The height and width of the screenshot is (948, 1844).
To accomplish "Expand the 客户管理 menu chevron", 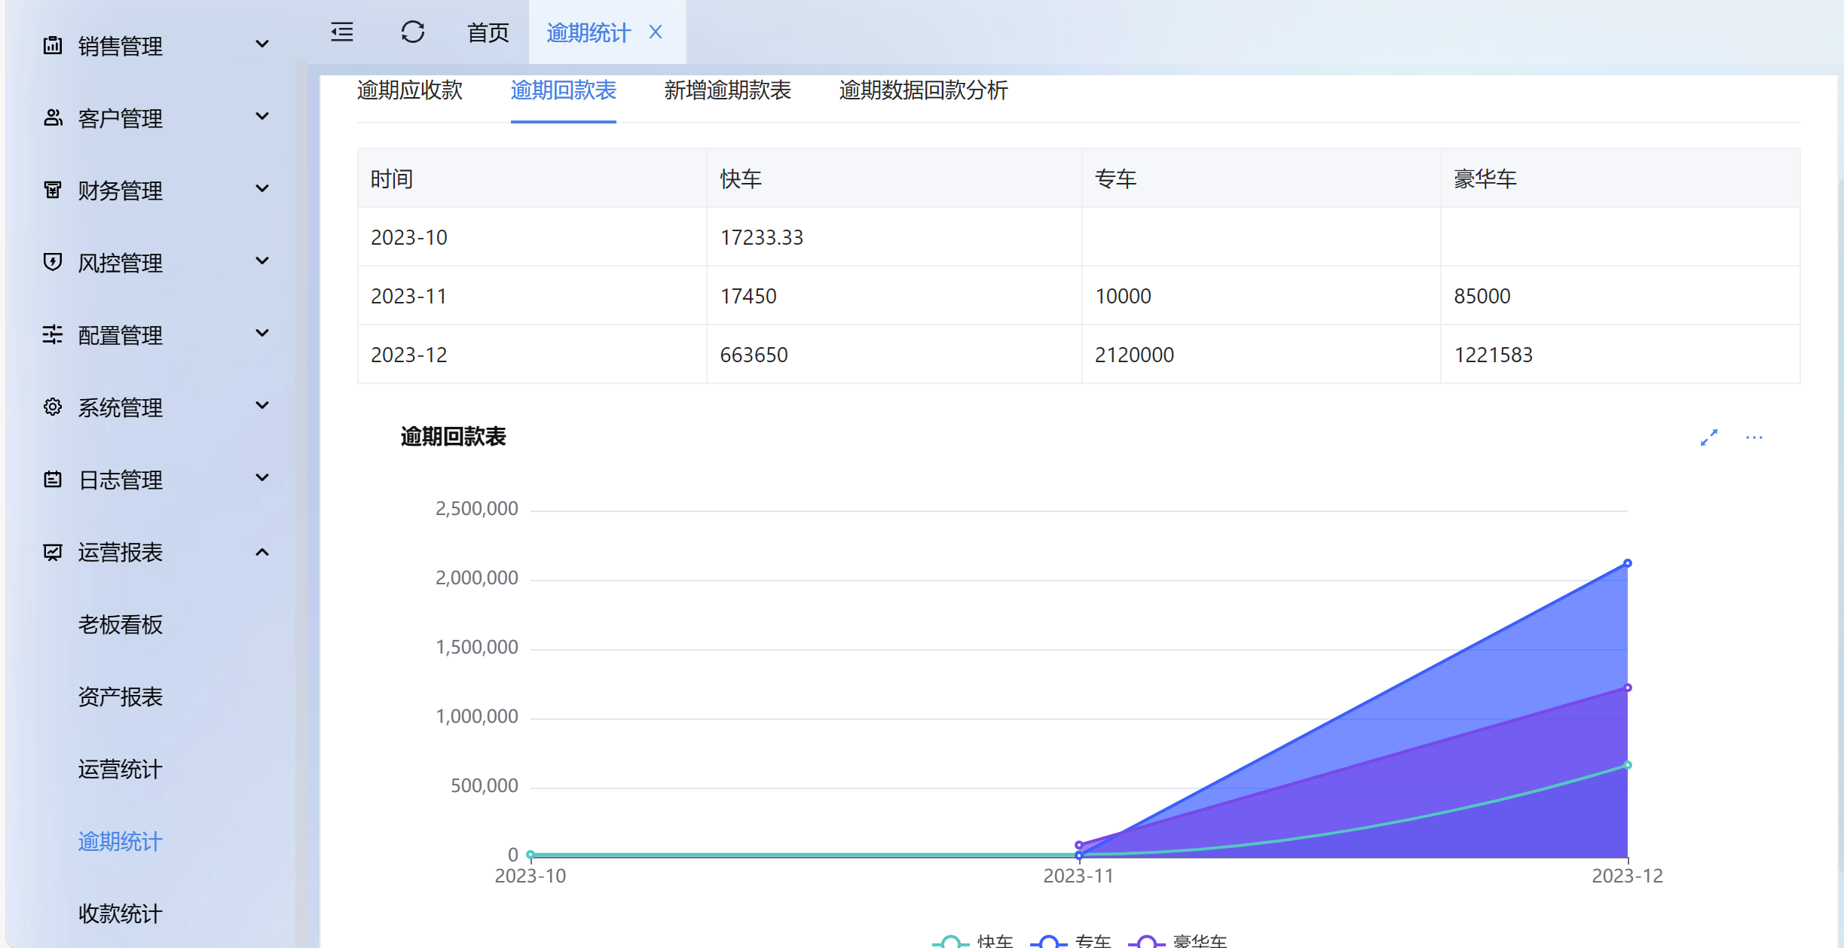I will click(x=262, y=117).
